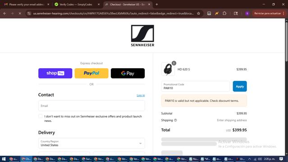Show hidden system tray icons
This screenshot has height=162, width=288.
click(249, 159)
